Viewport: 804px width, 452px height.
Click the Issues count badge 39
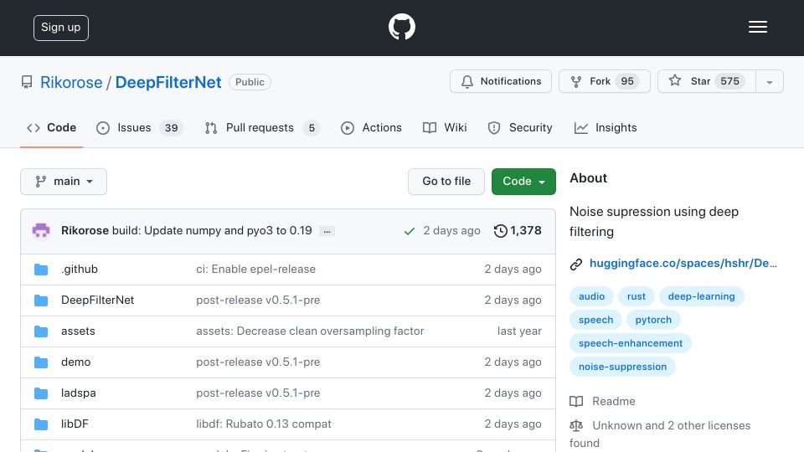coord(171,127)
